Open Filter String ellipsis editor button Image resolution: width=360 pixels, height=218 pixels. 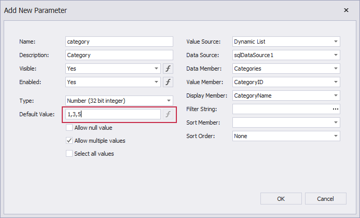pyautogui.click(x=335, y=109)
